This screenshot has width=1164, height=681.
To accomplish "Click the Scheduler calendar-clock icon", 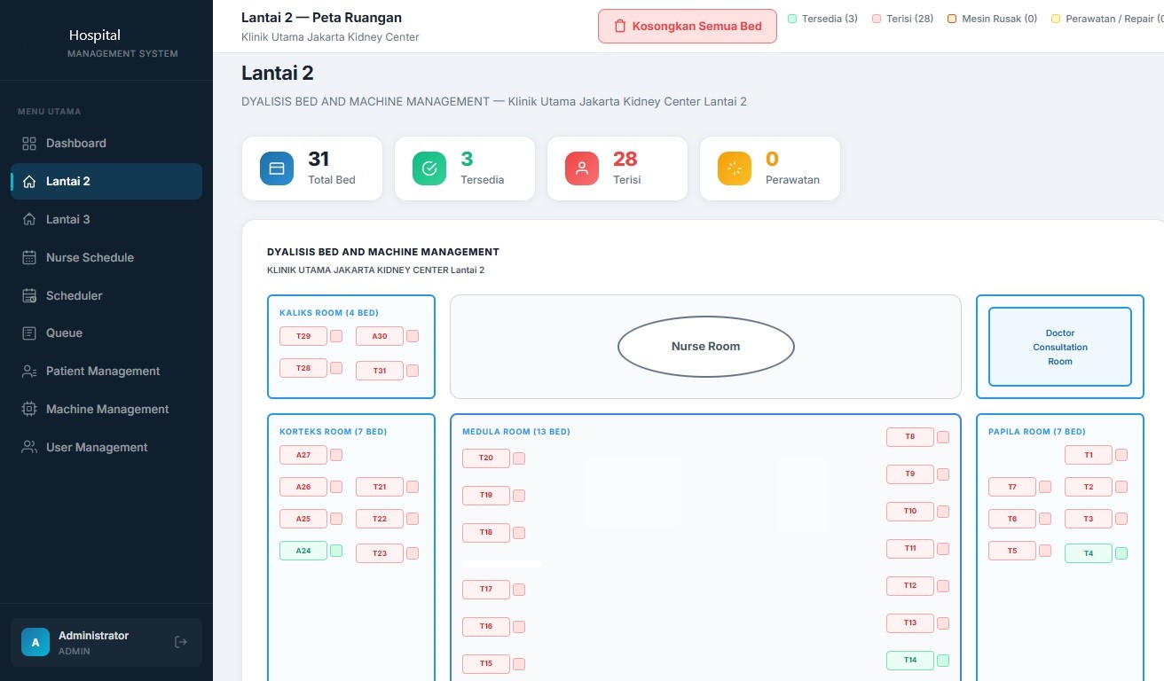I will 29,296.
